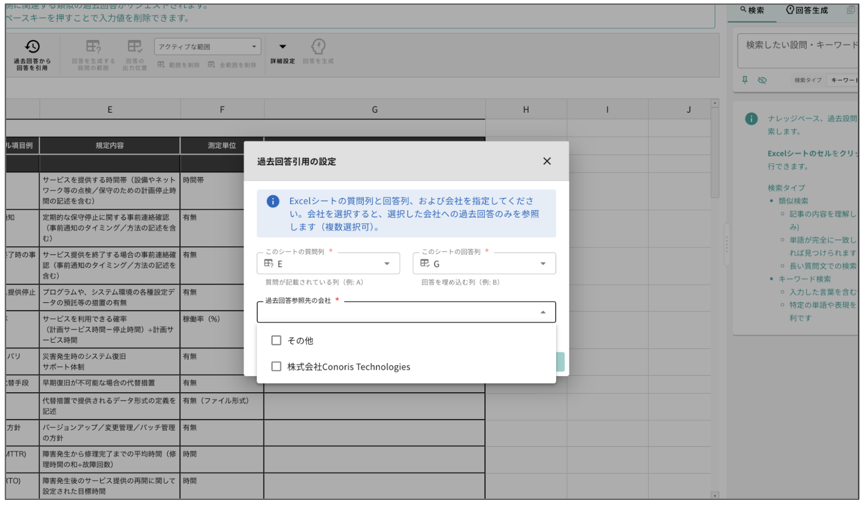Open the このシートの回答列 dropdown

(x=484, y=264)
